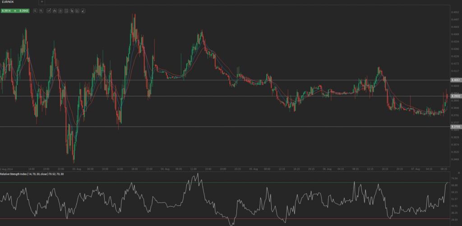462x226 pixels.
Task: Click the Relative Strength Index indicator label
Action: pos(32,174)
